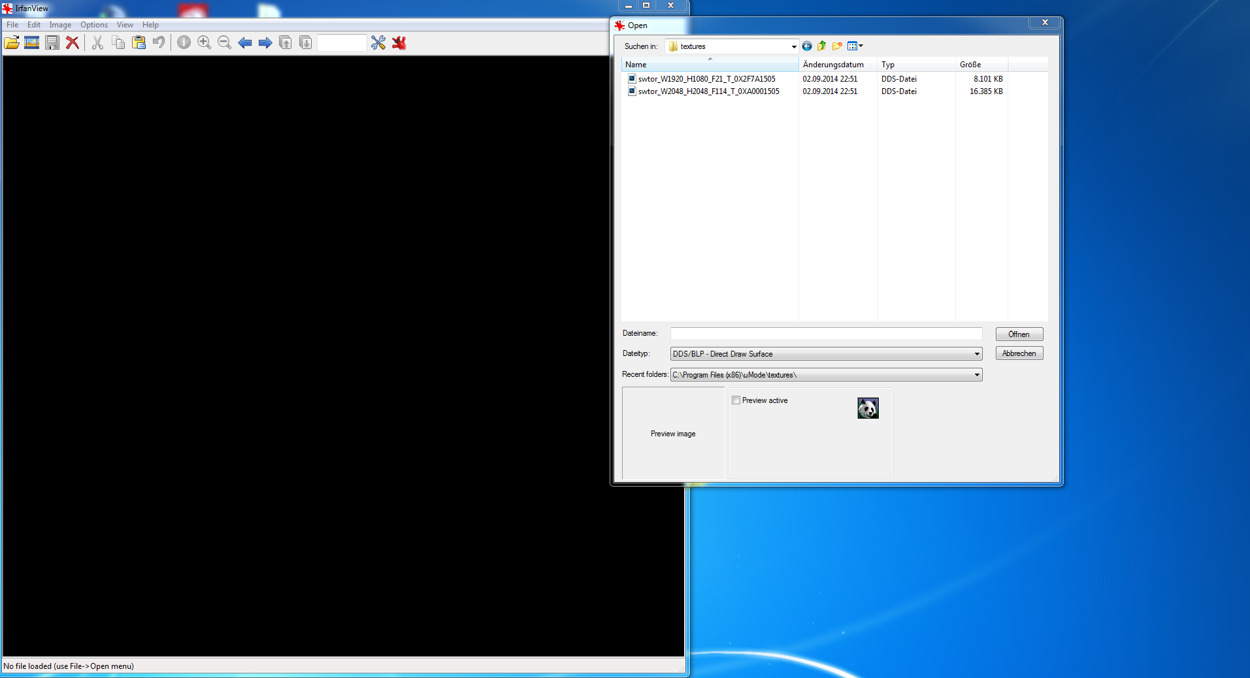Click inside the Dateiname text field
1250x678 pixels.
pos(826,334)
